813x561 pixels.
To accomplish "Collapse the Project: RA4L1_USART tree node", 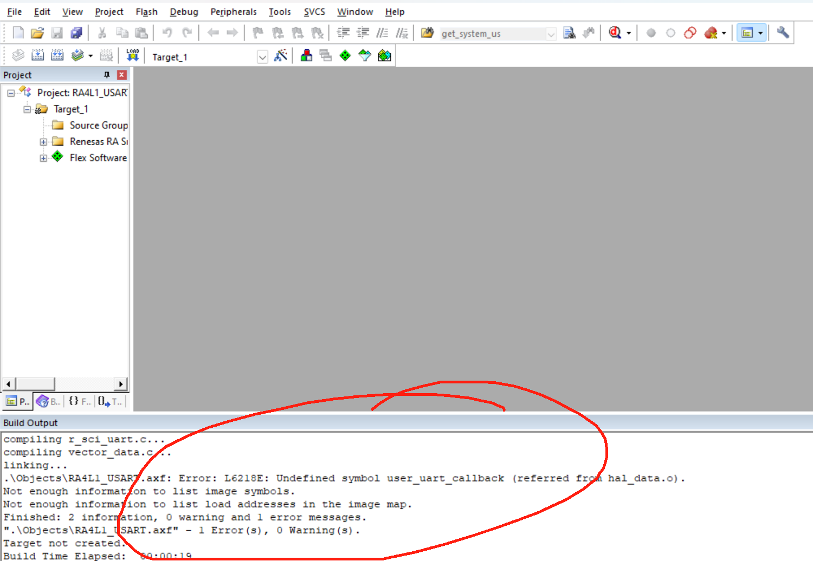I will 11,93.
